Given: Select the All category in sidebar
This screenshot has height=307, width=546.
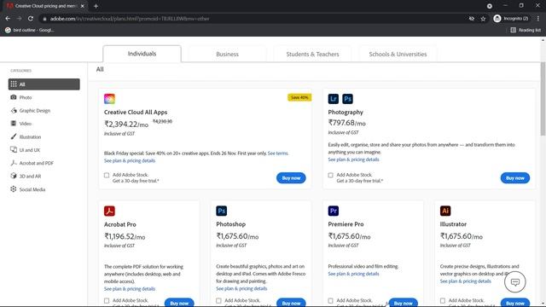Looking at the screenshot, I should click(44, 84).
